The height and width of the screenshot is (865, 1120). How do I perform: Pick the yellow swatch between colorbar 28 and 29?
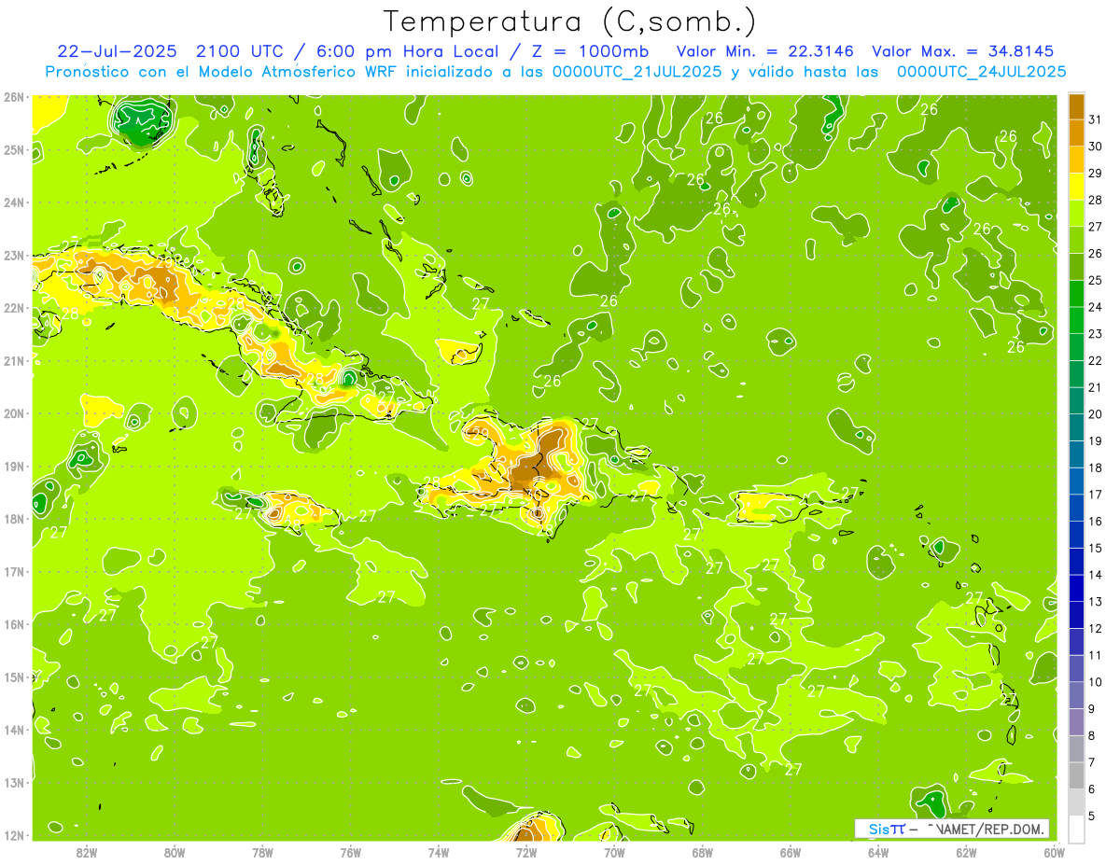pyautogui.click(x=1076, y=187)
